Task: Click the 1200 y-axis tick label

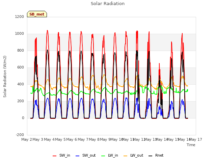Action: [20, 17]
